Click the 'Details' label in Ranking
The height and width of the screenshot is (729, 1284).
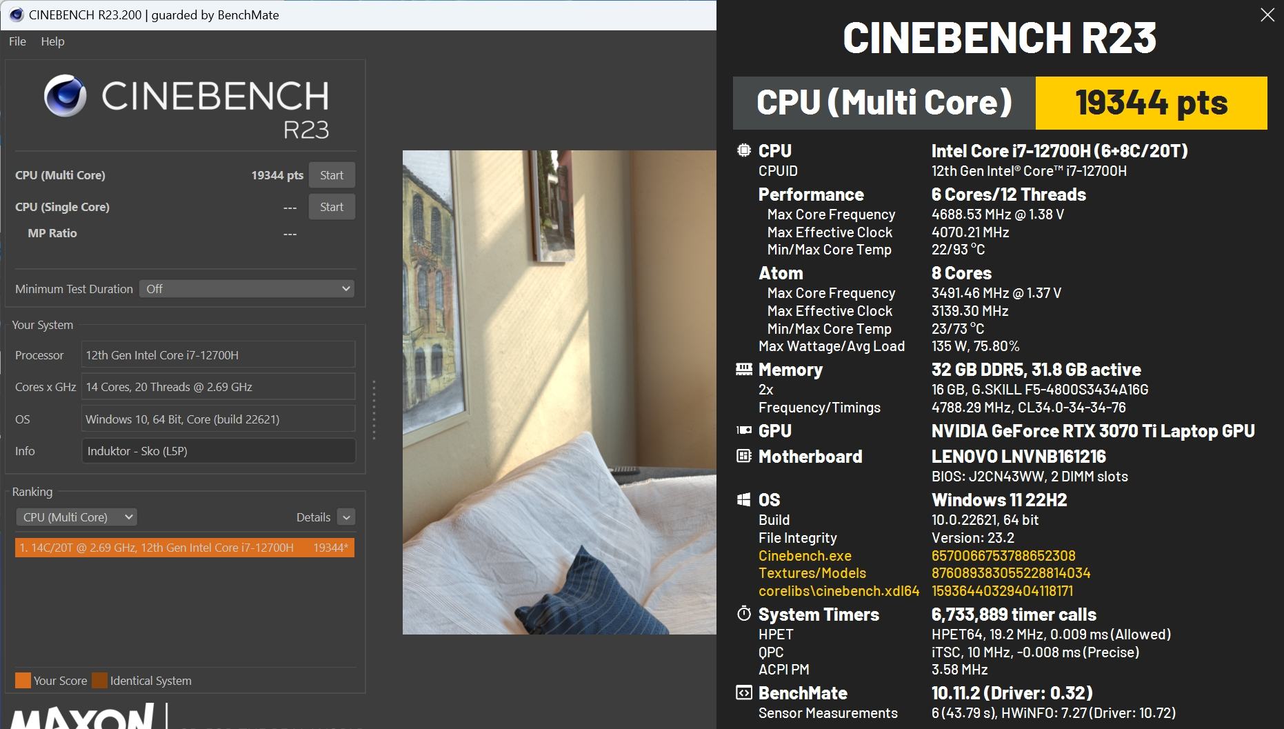coord(313,517)
